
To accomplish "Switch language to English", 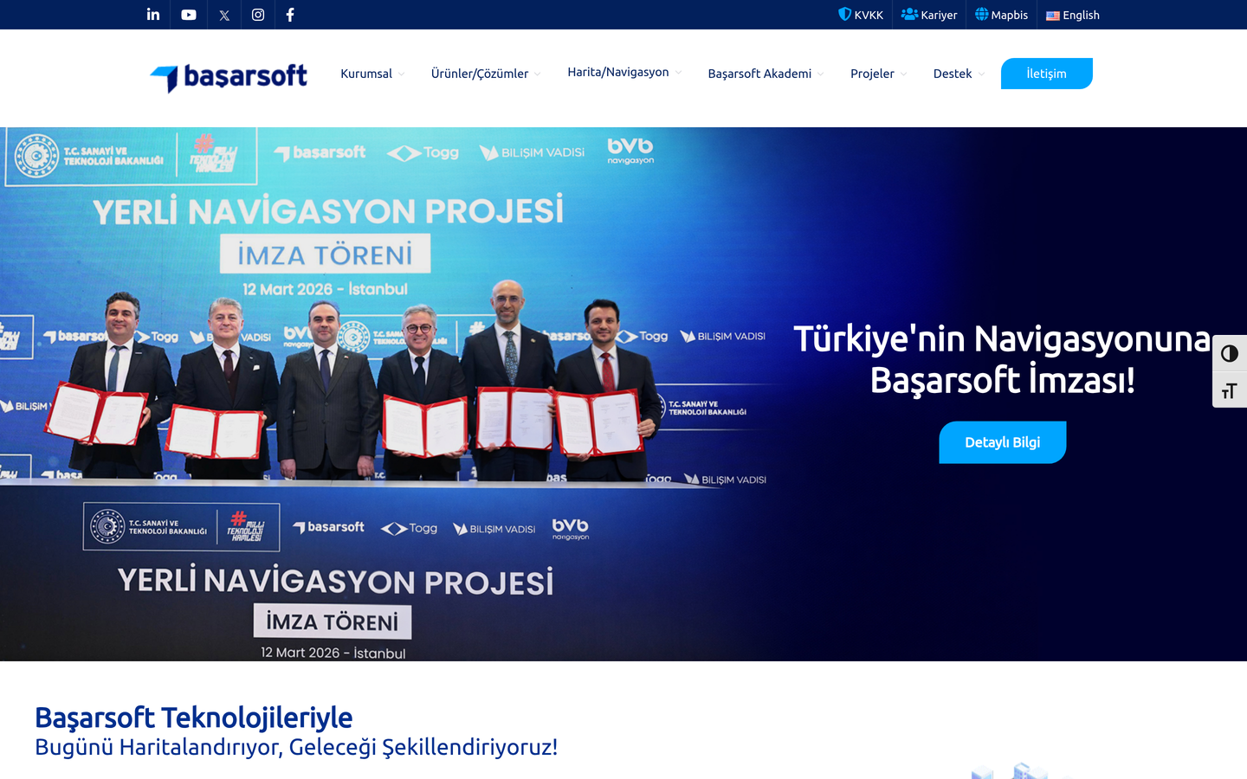I will coord(1073,15).
